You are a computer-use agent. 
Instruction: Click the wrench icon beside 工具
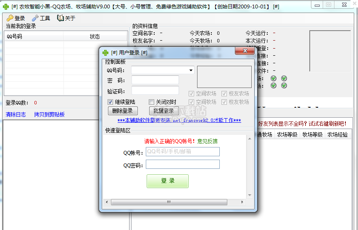pos(35,18)
